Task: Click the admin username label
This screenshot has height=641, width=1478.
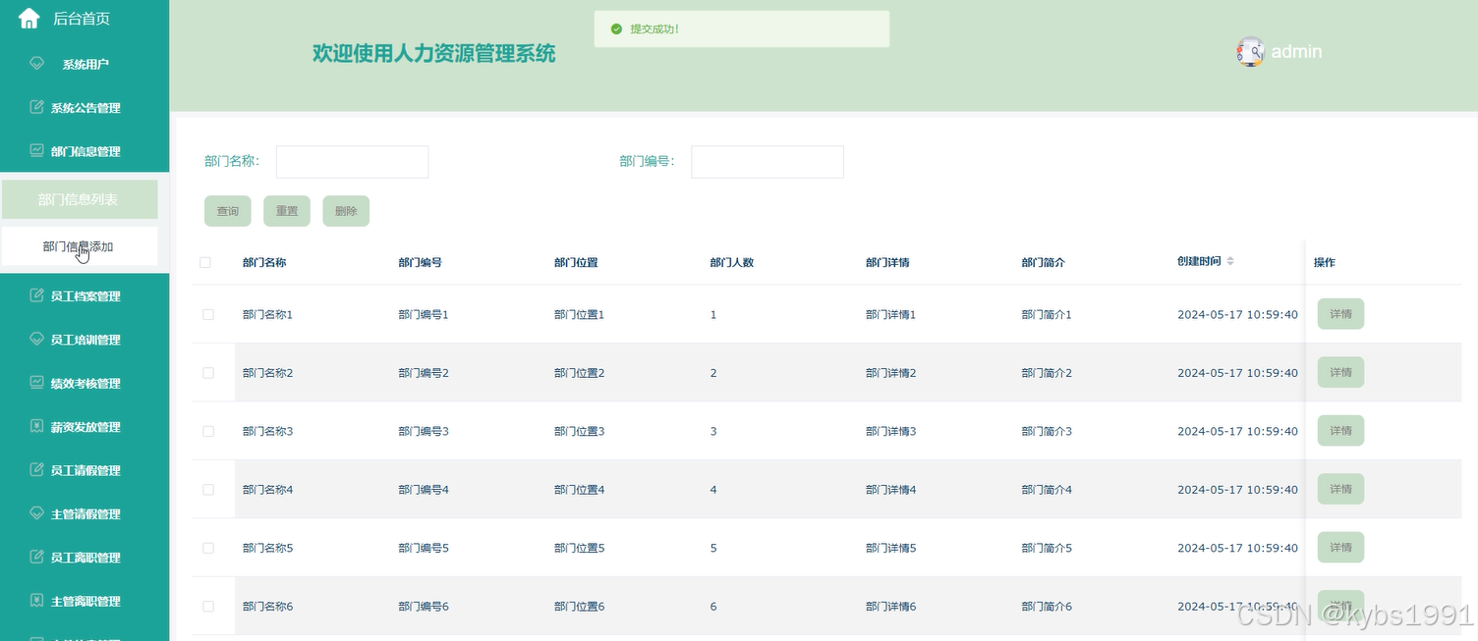Action: [1296, 51]
